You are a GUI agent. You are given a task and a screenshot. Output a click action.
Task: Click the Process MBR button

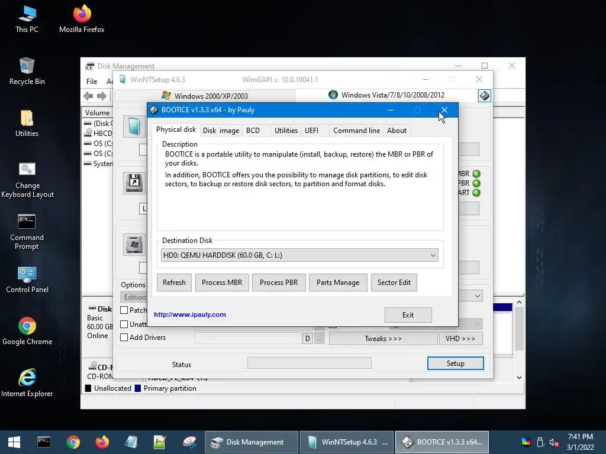(x=222, y=283)
